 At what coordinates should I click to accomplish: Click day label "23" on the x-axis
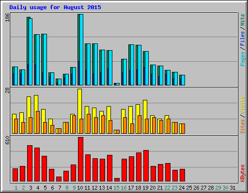click(x=174, y=188)
